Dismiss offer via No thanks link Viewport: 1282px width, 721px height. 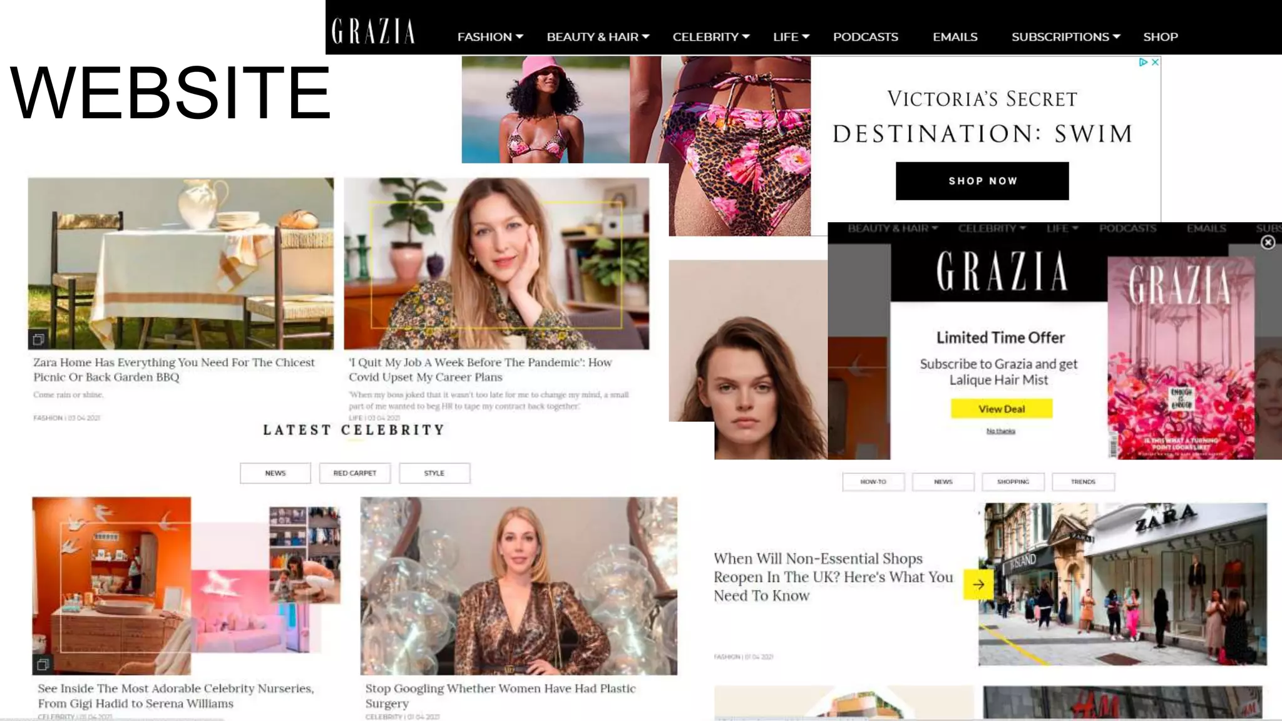(1001, 431)
